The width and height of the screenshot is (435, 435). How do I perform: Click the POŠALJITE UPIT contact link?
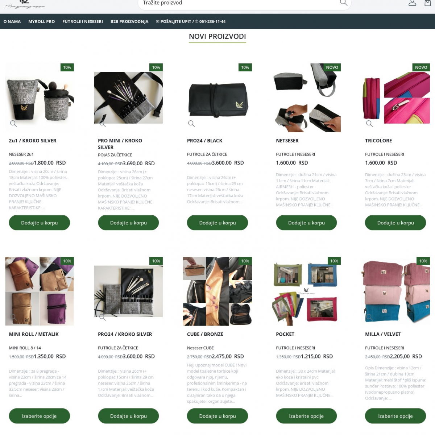pos(191,21)
